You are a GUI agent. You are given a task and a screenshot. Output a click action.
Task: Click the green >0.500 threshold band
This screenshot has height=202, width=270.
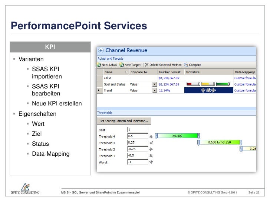[x=177, y=136]
